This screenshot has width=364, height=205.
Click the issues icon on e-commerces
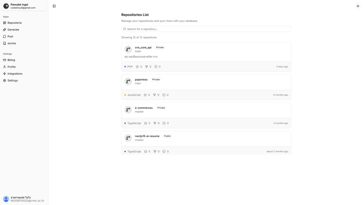[x=164, y=123]
